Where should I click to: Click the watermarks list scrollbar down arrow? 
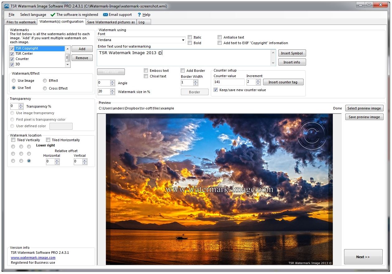[68, 65]
